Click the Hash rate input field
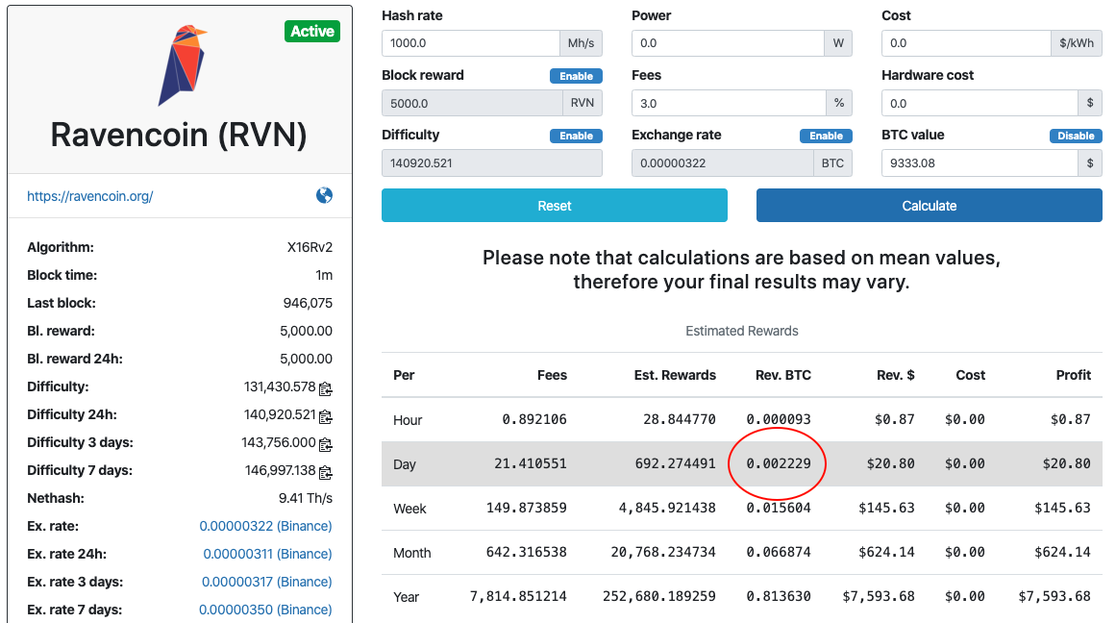The image size is (1116, 623). 470,42
